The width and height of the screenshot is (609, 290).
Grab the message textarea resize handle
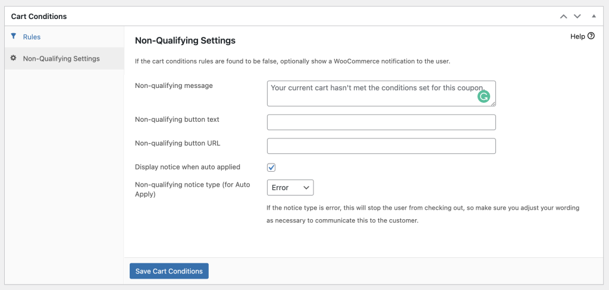[493, 103]
